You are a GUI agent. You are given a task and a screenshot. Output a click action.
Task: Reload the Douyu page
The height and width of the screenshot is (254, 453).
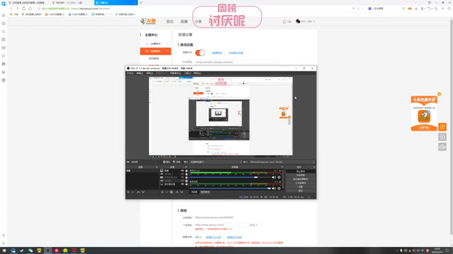pyautogui.click(x=24, y=8)
